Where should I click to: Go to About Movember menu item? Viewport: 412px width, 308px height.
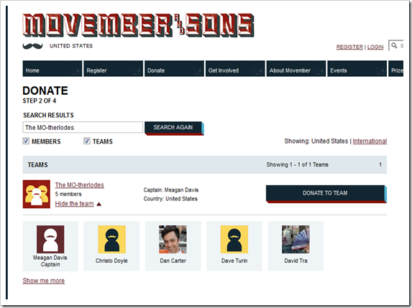pyautogui.click(x=296, y=69)
